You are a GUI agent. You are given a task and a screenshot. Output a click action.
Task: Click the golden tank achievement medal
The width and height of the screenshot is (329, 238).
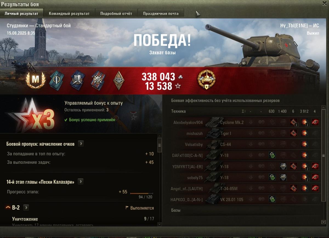point(206,79)
